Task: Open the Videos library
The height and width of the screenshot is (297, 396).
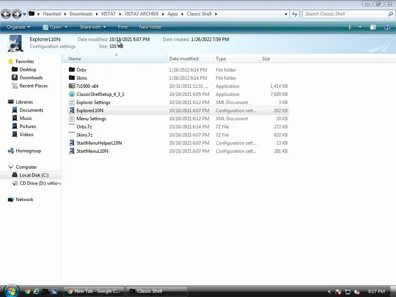Action: (27, 134)
